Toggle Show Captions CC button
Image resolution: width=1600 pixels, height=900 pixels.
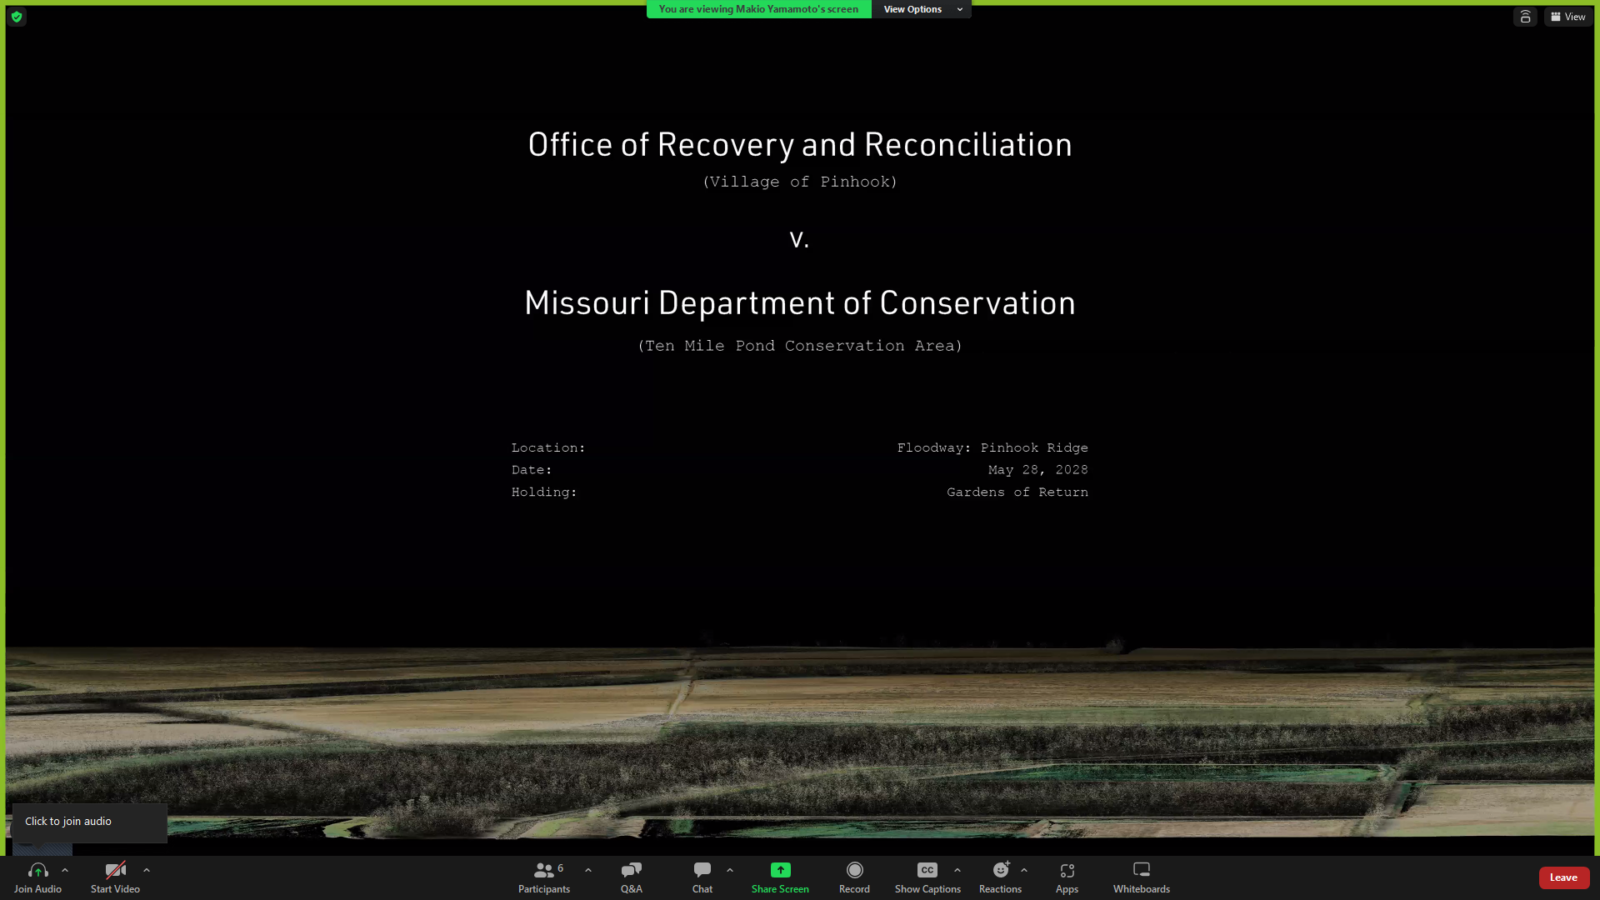coord(927,877)
